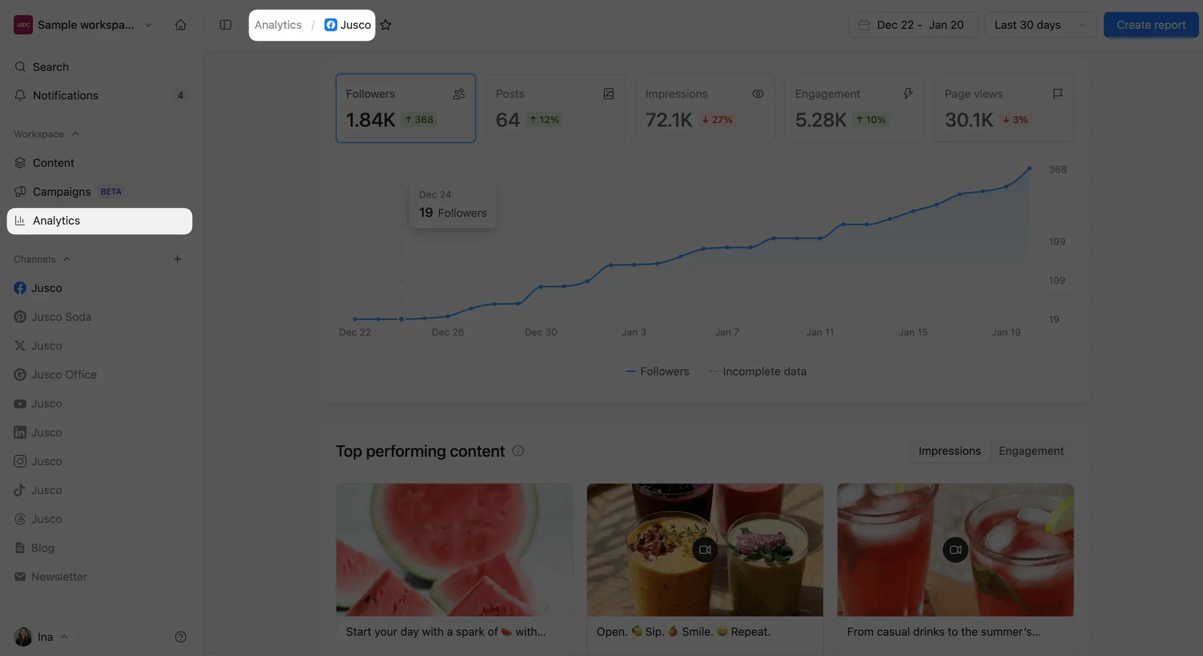Screen dimensions: 1203x656
Task: Expand the Last 30 days dropdown
Action: 1040,25
